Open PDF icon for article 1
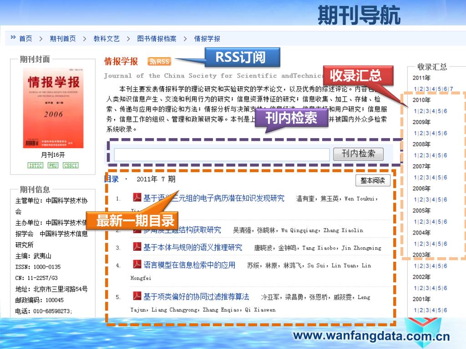The width and height of the screenshot is (466, 349). coord(137,197)
